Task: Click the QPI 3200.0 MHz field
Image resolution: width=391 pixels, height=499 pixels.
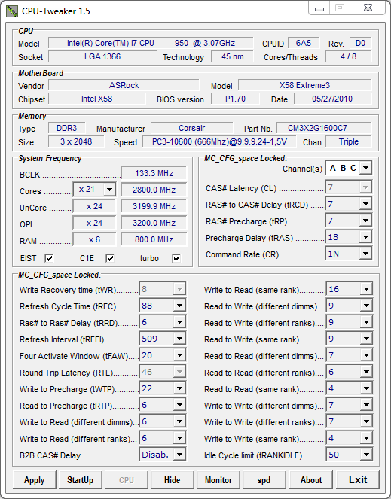Action: [154, 223]
